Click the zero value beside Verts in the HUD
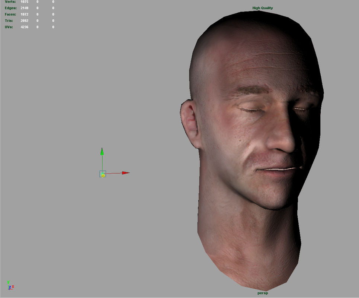The height and width of the screenshot is (298, 359). point(36,1)
